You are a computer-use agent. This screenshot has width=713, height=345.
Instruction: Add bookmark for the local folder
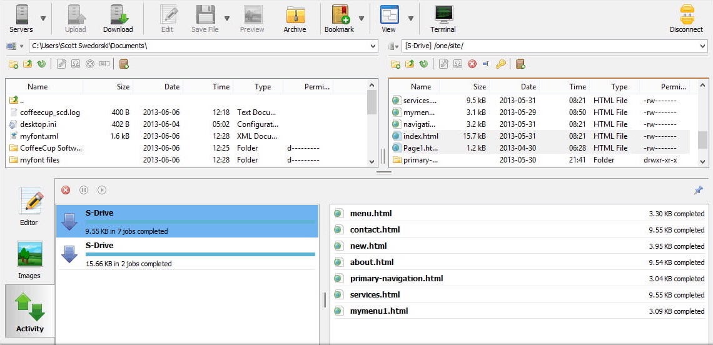click(124, 64)
